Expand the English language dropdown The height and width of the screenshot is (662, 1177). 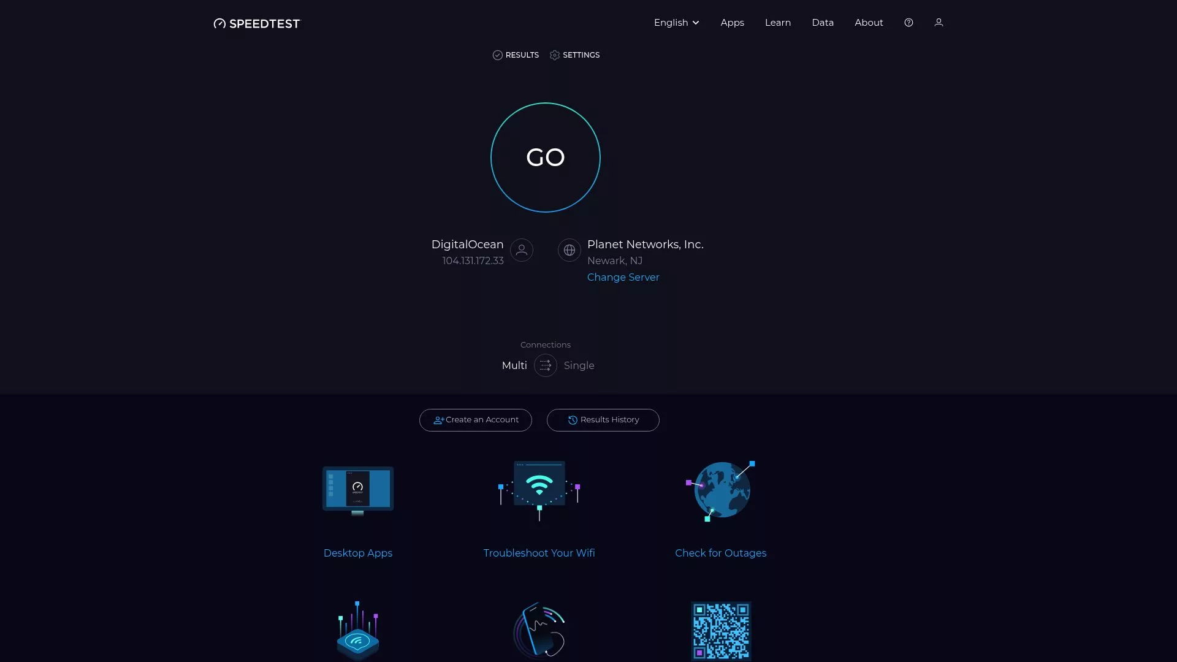676,23
